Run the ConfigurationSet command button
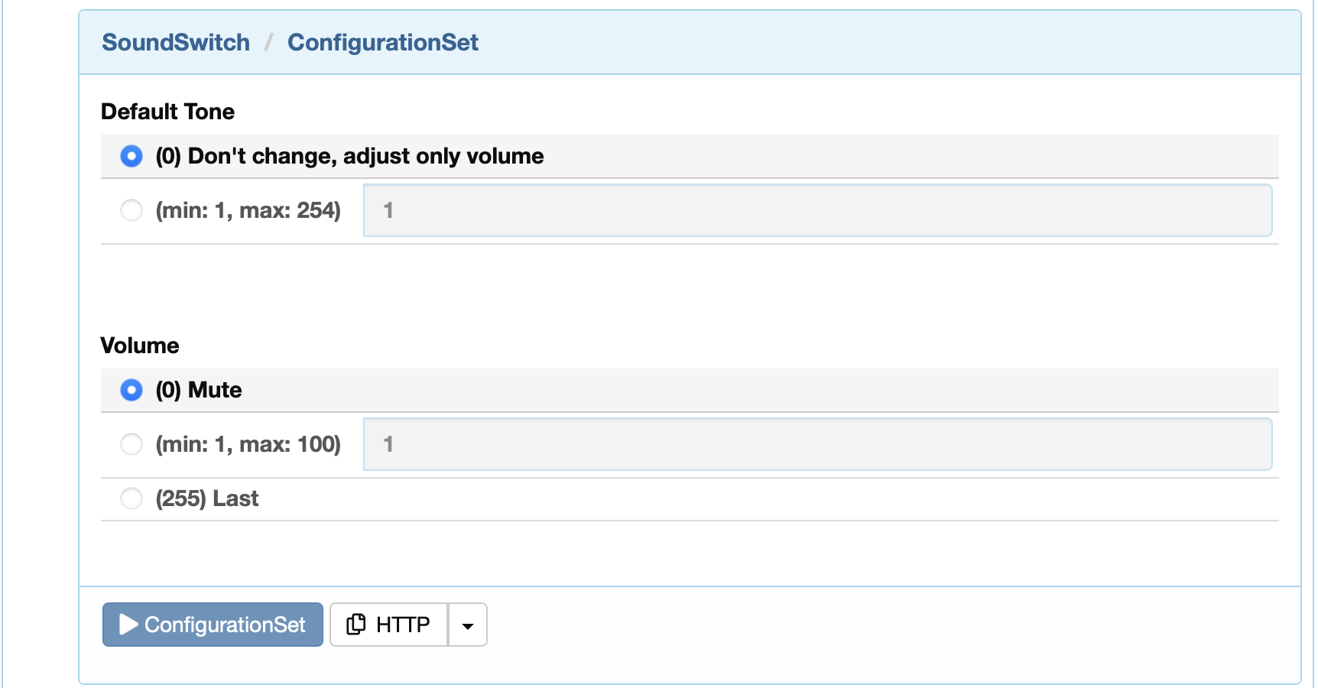Viewport: 1318px width, 688px height. (x=213, y=625)
